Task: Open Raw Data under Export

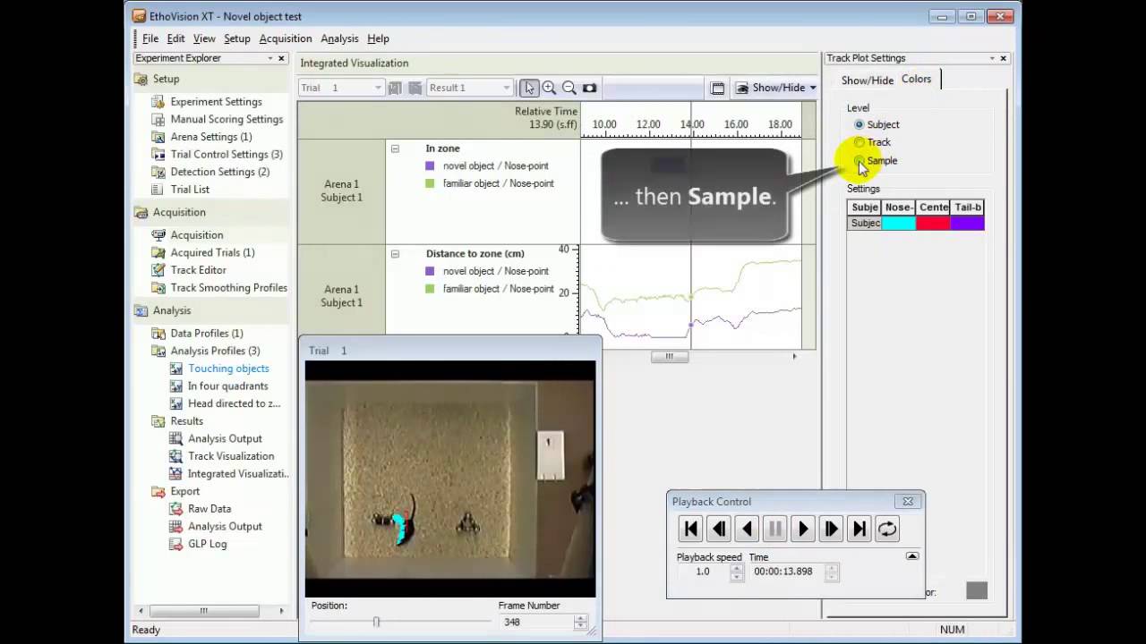Action: pyautogui.click(x=209, y=509)
